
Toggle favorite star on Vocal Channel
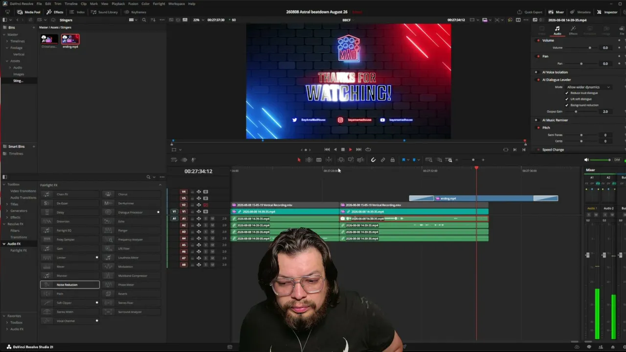[x=97, y=321]
